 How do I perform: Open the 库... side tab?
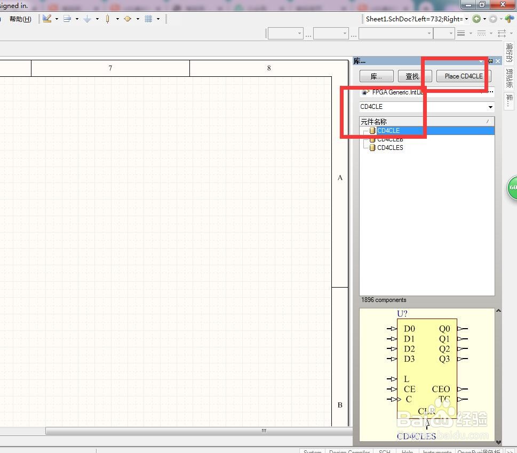click(x=510, y=101)
